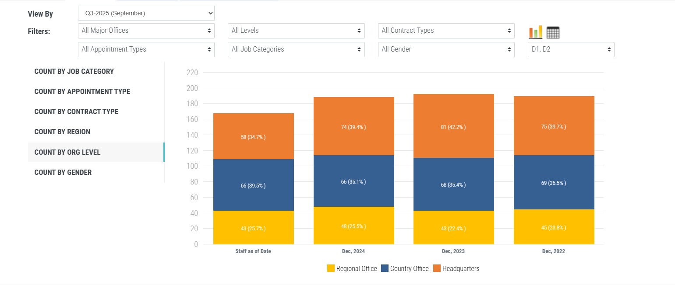This screenshot has height=285, width=675.
Task: Switch to bar chart view icon
Action: point(535,32)
